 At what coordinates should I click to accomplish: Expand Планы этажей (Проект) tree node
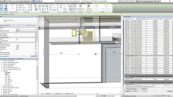[x=1, y=64]
